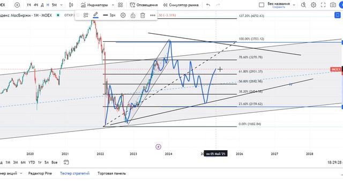Expand the layout menu chevron
343x193 pixels.
294,5
